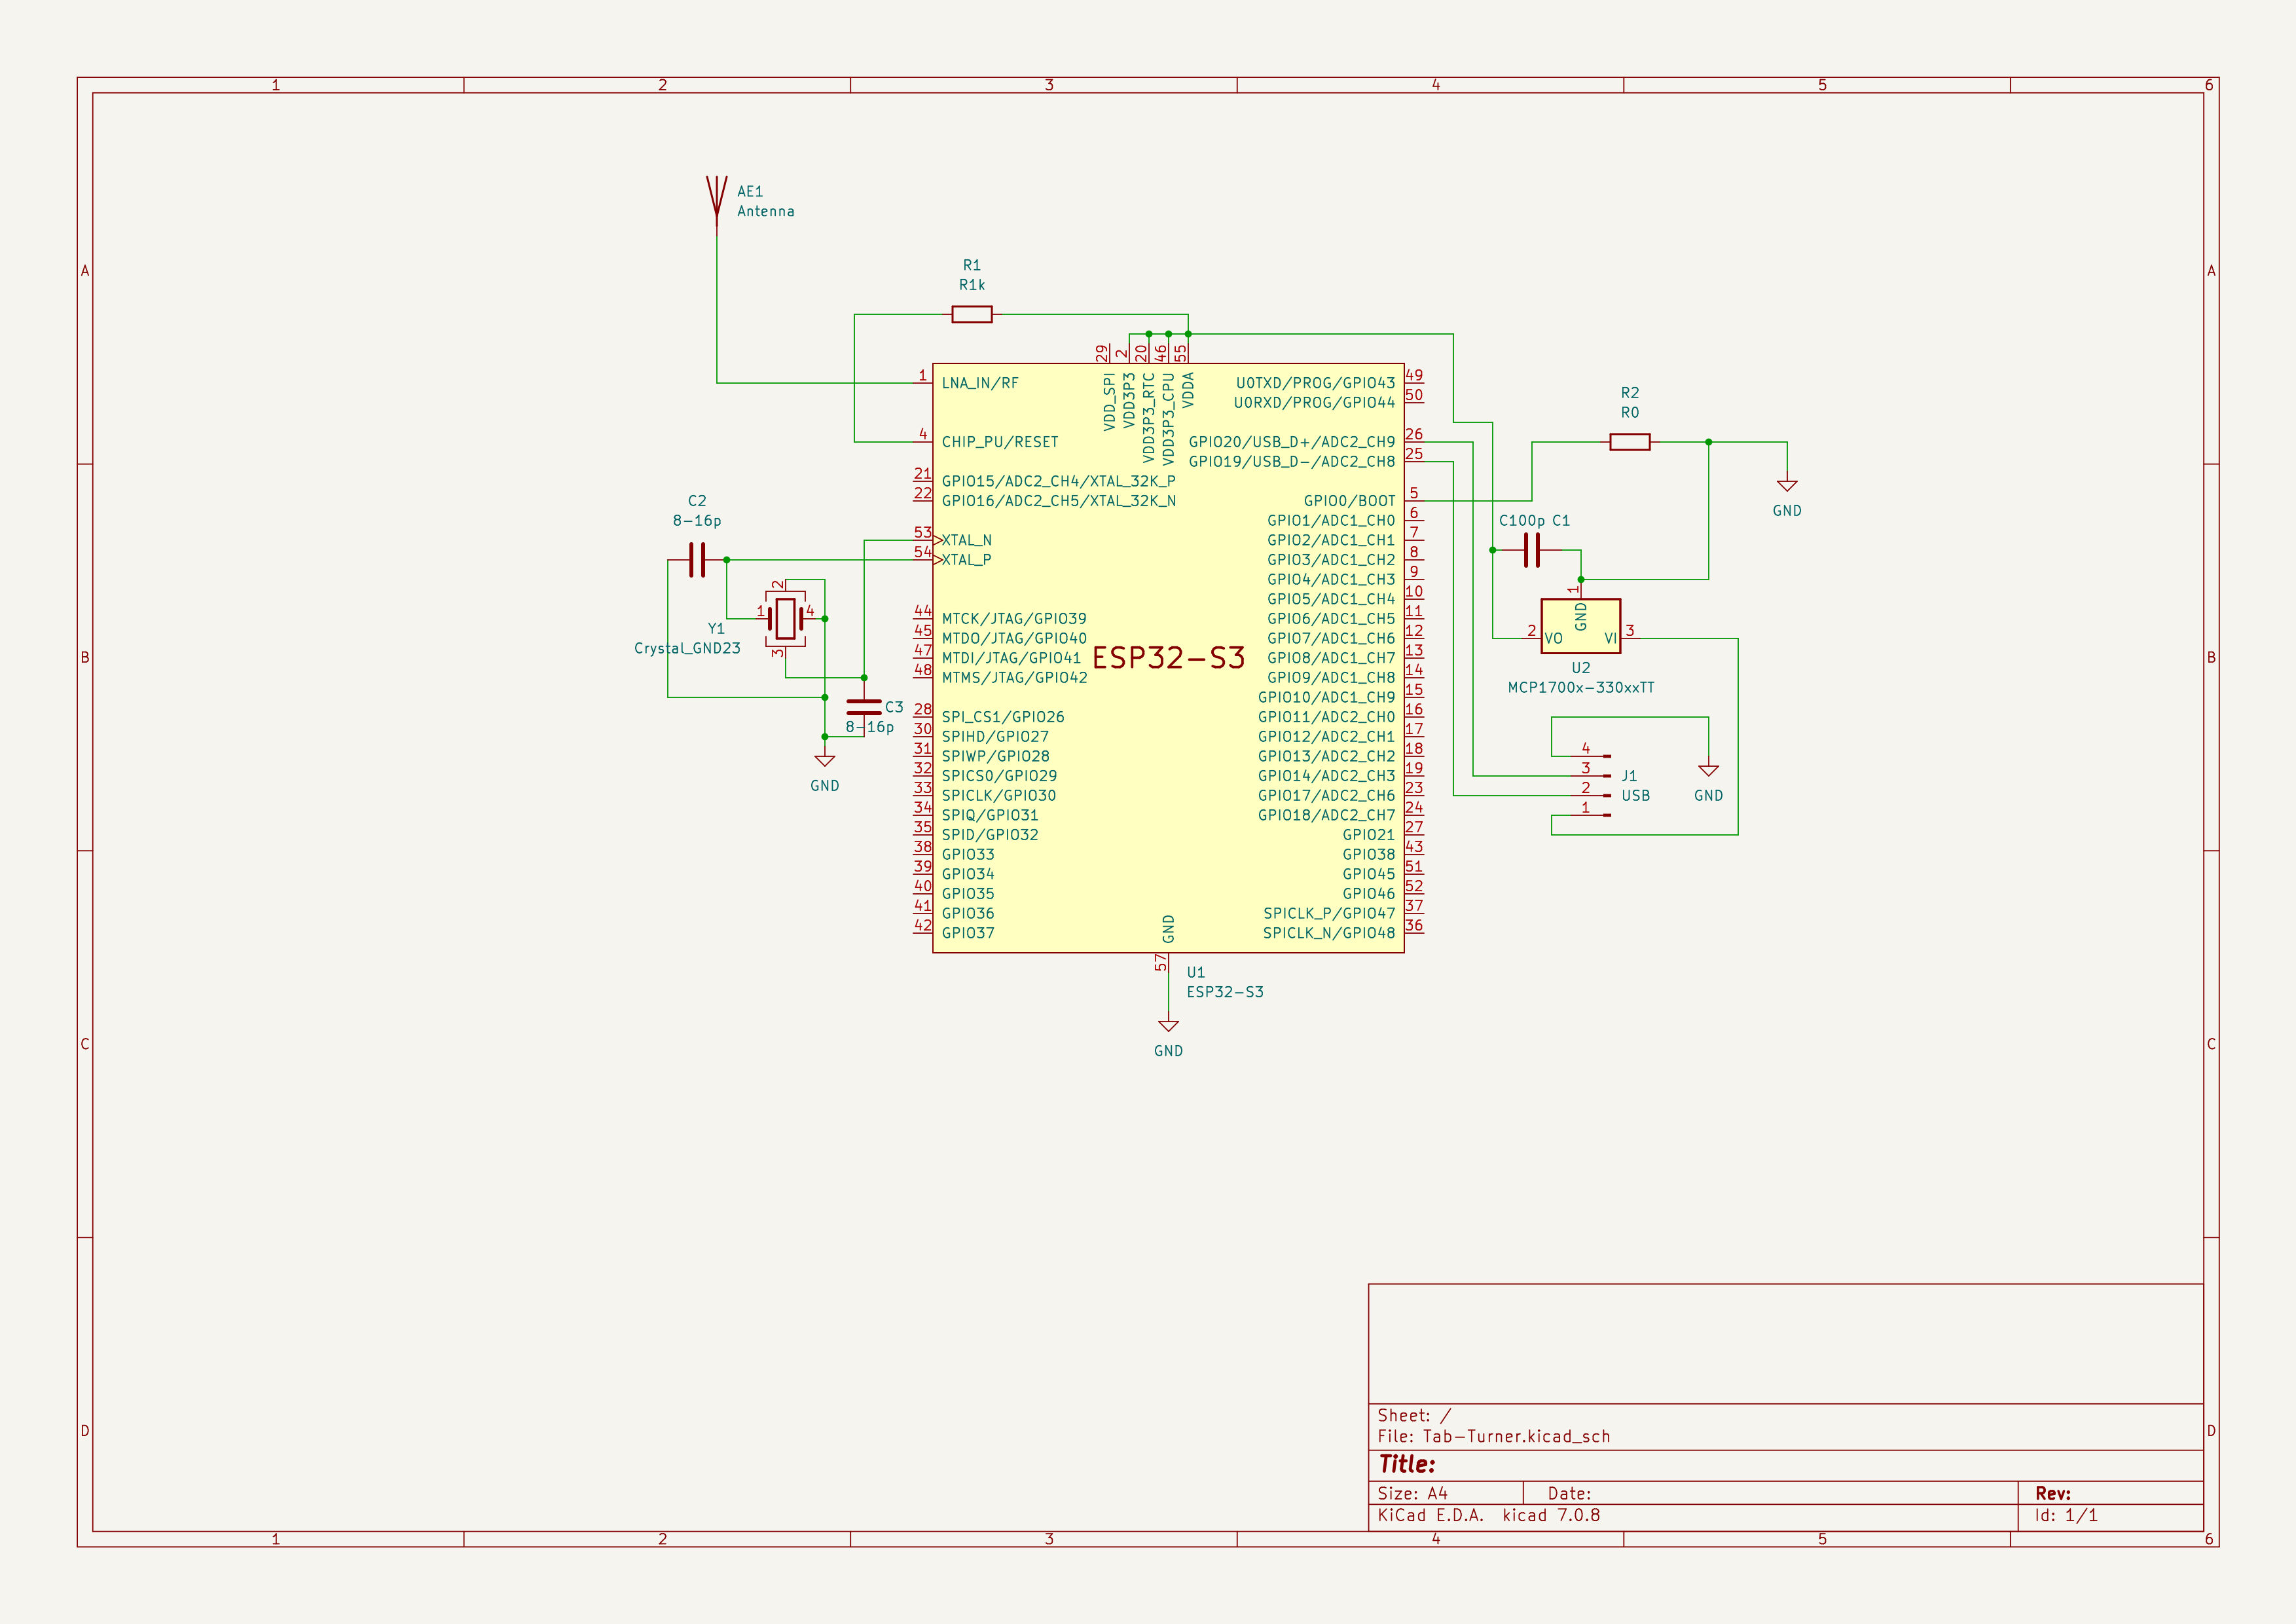
Task: Select the C1 capacitor symbol
Action: (1532, 550)
